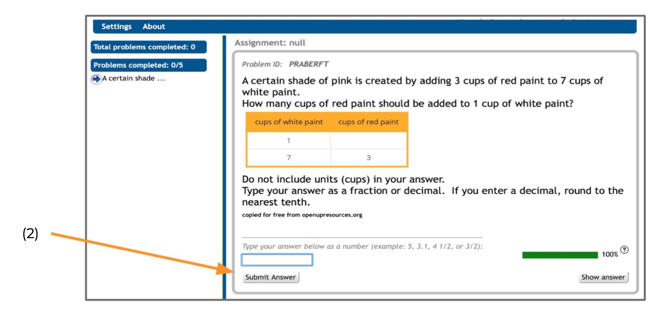Click the table cell containing 7
658x310 pixels.
(x=289, y=158)
